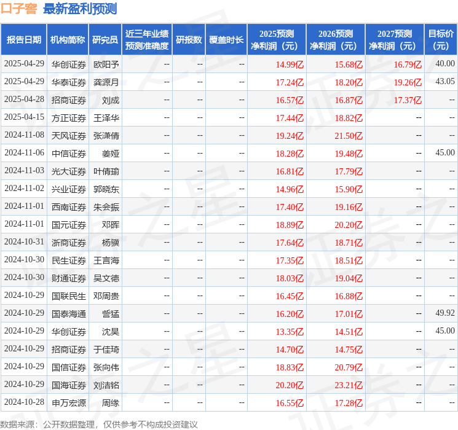Select the 覆盖时长 column header
The image size is (458, 430).
click(226, 39)
